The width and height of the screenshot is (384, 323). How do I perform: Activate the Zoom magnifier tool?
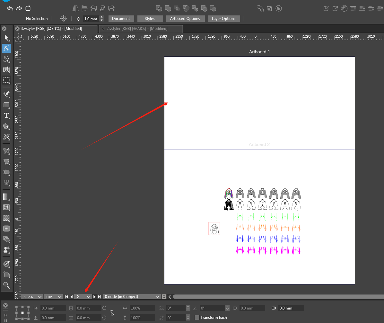6,285
